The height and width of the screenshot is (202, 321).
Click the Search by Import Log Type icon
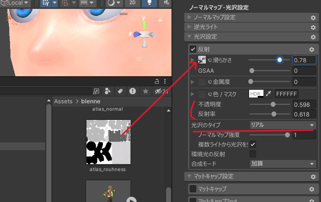pyautogui.click(x=132, y=91)
